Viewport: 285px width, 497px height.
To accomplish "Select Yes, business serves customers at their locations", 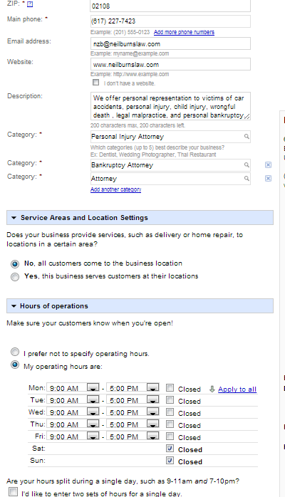I will [x=15, y=277].
